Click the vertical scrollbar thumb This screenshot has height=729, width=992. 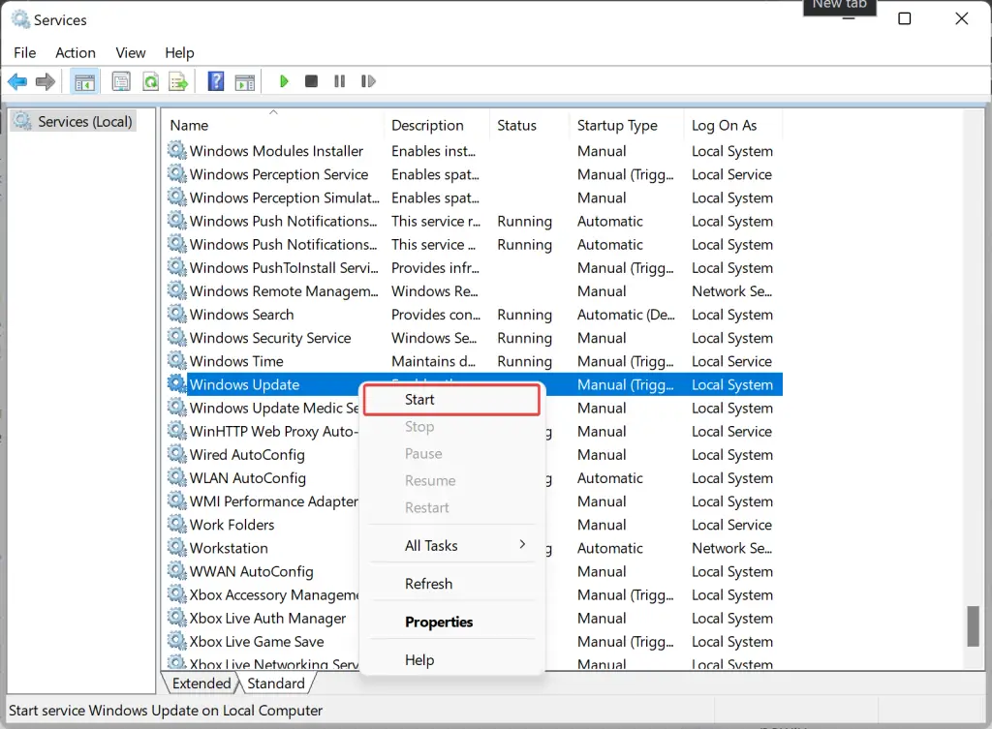tap(973, 626)
